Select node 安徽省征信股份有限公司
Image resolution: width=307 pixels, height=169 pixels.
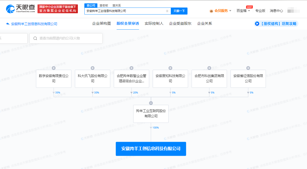pyautogui.click(x=248, y=79)
